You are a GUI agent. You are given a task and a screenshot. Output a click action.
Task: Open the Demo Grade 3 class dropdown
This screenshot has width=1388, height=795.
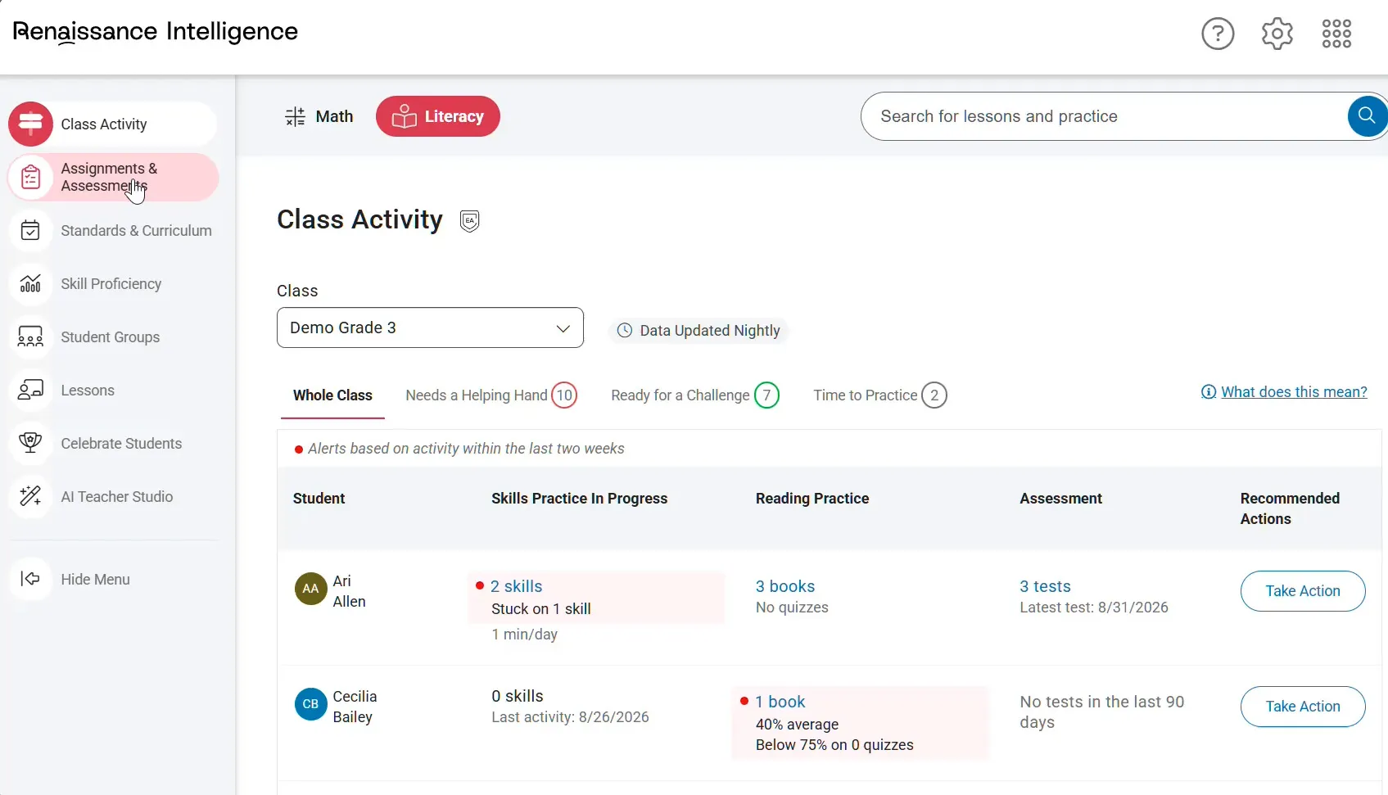430,327
